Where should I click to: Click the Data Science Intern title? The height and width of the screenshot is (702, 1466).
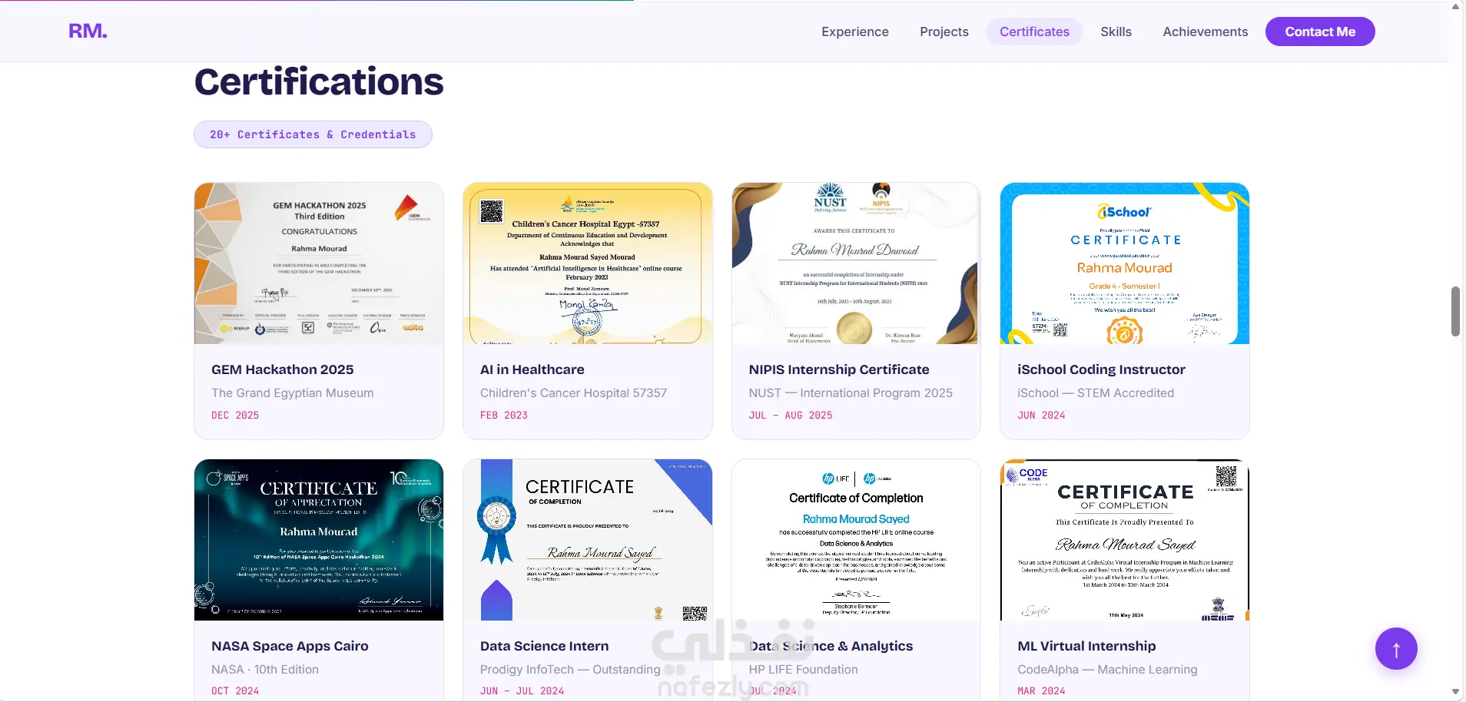[544, 646]
